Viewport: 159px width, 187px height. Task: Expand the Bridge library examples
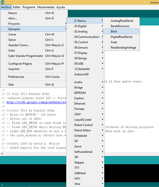tap(85, 87)
